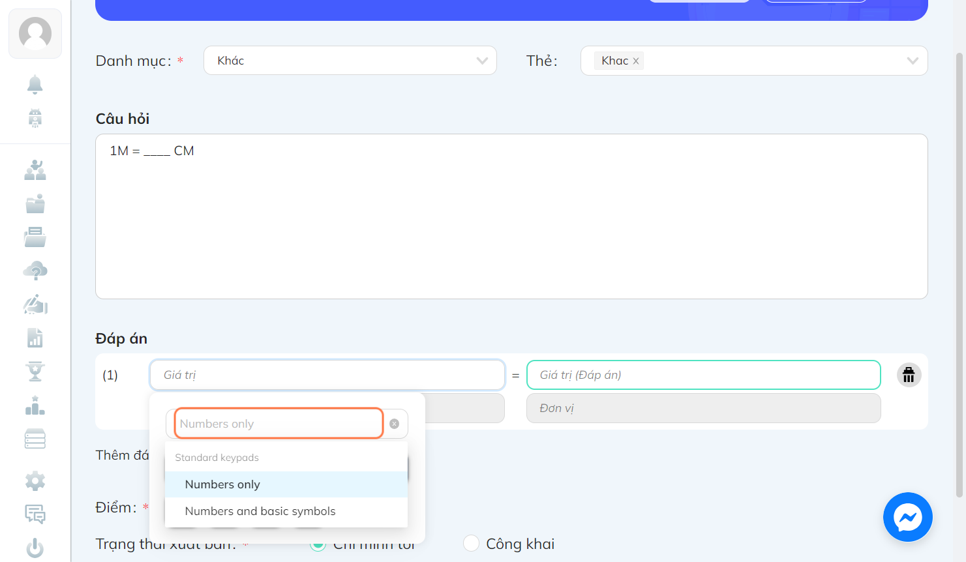
Task: Click the robot assistant sidebar icon
Action: pos(35,118)
